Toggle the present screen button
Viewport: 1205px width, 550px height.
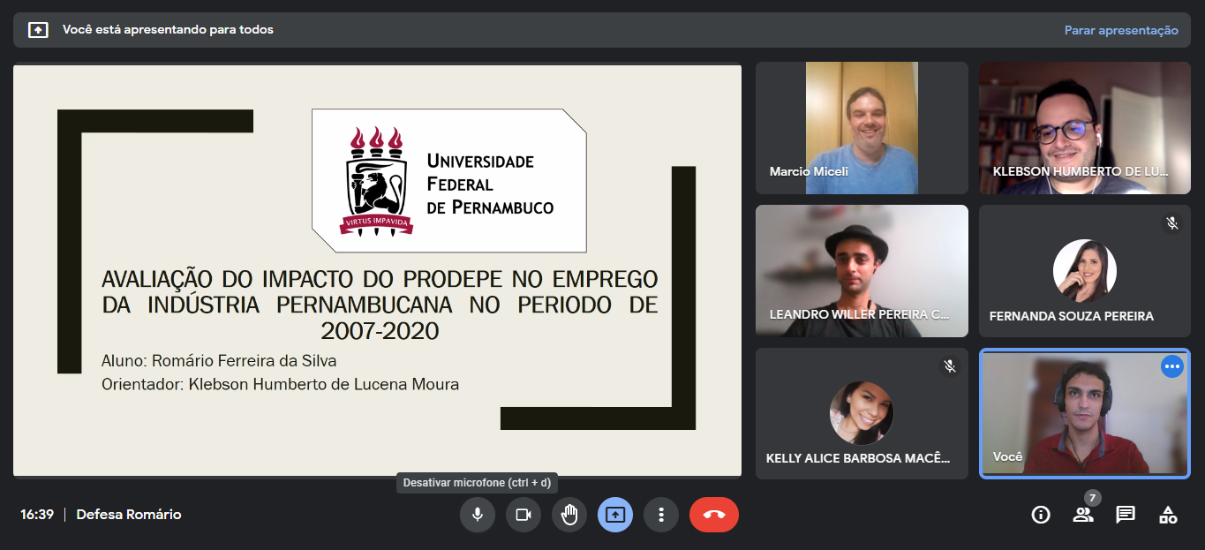615,515
